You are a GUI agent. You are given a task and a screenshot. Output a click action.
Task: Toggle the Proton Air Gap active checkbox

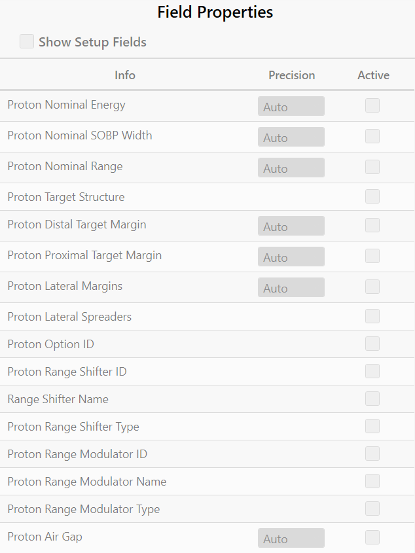pyautogui.click(x=372, y=537)
